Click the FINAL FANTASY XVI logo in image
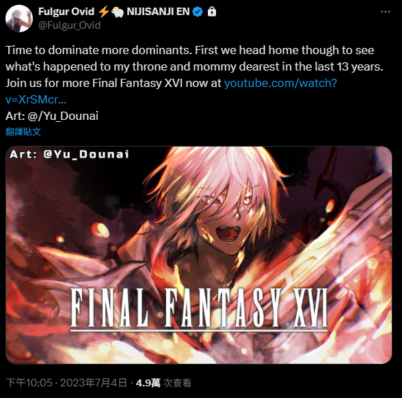The height and width of the screenshot is (398, 402). coord(199,308)
